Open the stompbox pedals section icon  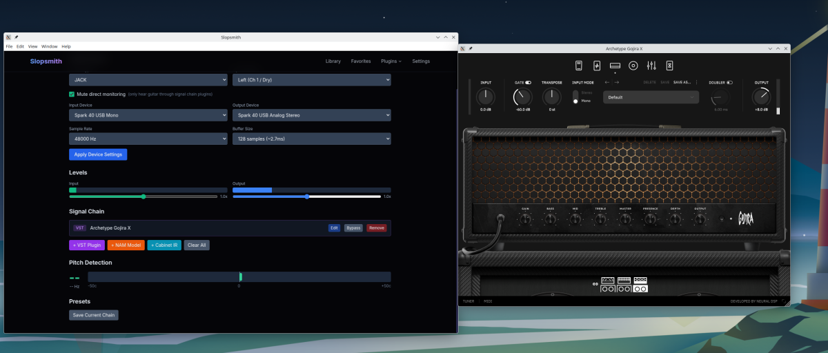[x=580, y=65]
